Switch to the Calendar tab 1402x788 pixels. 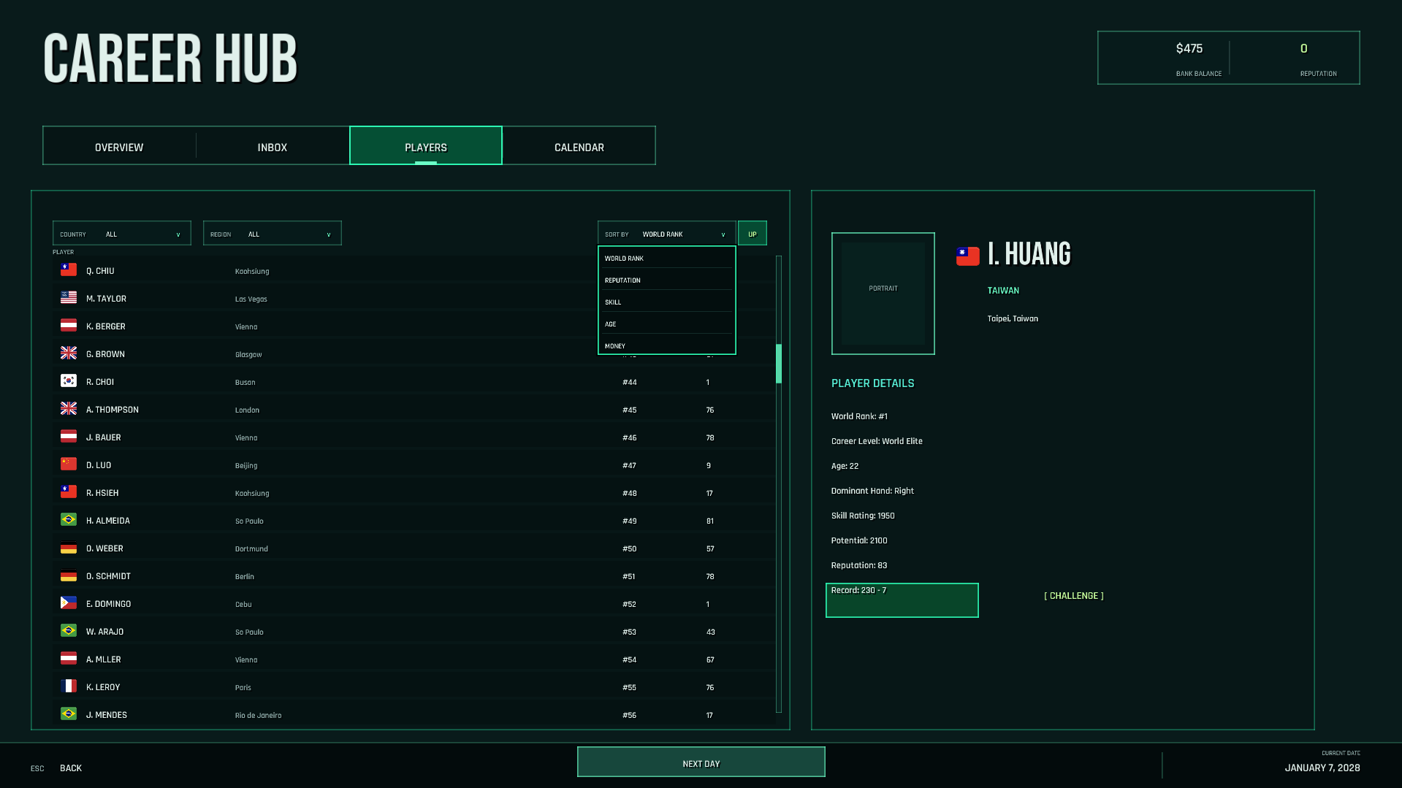pos(579,146)
